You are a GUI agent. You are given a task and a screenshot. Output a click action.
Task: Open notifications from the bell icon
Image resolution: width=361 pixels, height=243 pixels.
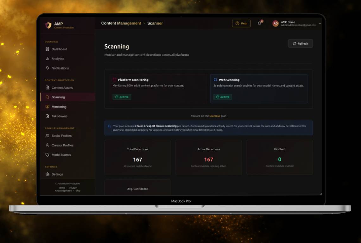pos(259,23)
